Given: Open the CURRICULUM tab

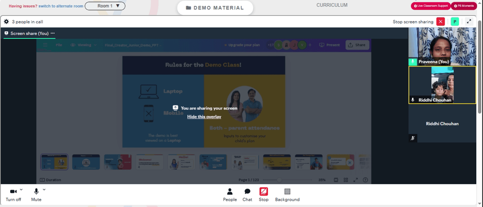Looking at the screenshot, I should click(x=332, y=5).
